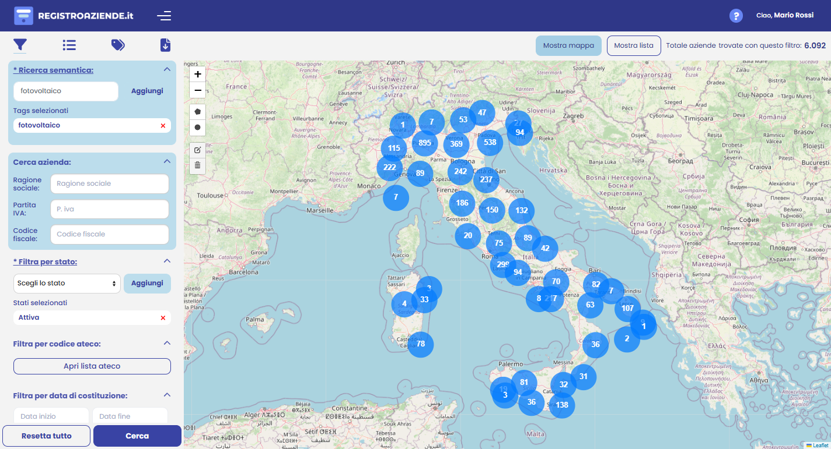This screenshot has width=831, height=449.
Task: Click the 538 cluster marker
Action: click(x=490, y=142)
